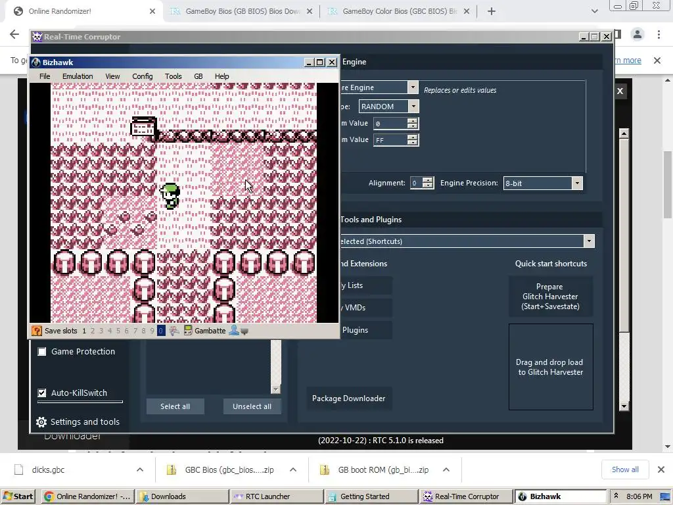Open the Config menu
673x505 pixels.
pos(143,76)
